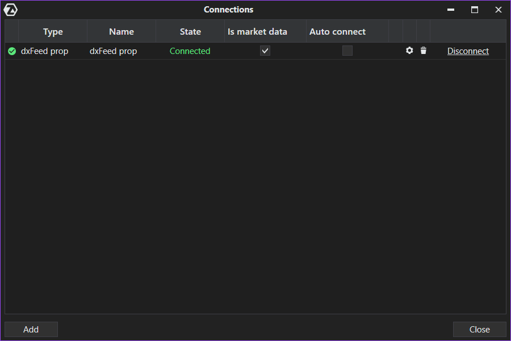The height and width of the screenshot is (341, 511).
Task: Maximize the Connections window
Action: click(475, 10)
